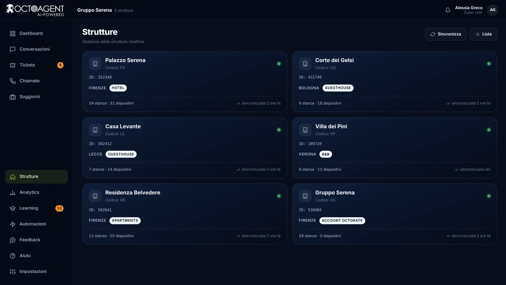Click 'sincronizzata ieri' status text

[x=475, y=169]
